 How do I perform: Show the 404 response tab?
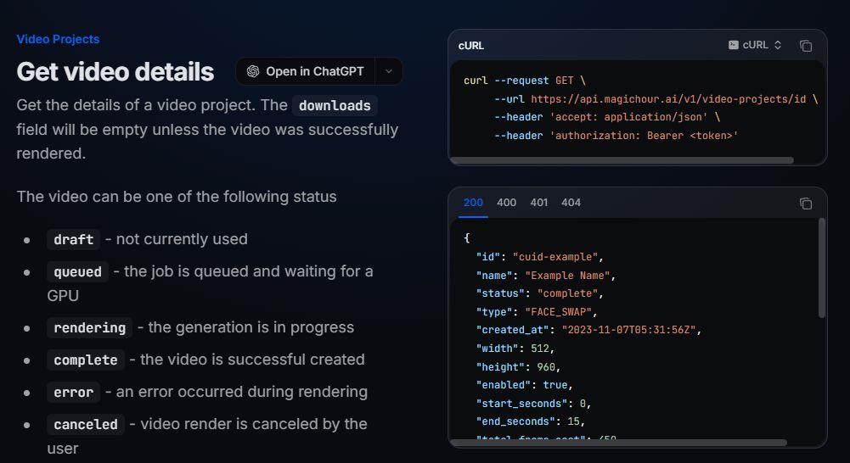pyautogui.click(x=571, y=203)
